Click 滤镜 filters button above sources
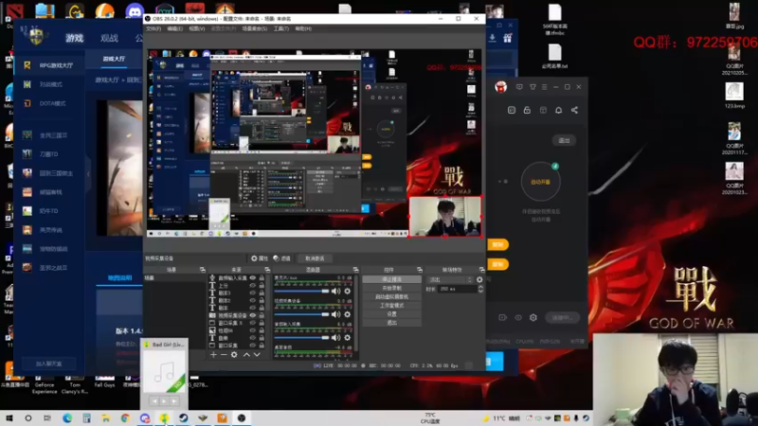 281,258
